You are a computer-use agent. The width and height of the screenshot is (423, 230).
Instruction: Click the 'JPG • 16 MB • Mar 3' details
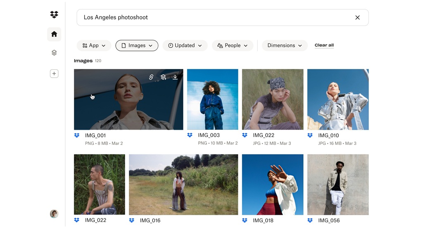(337, 143)
